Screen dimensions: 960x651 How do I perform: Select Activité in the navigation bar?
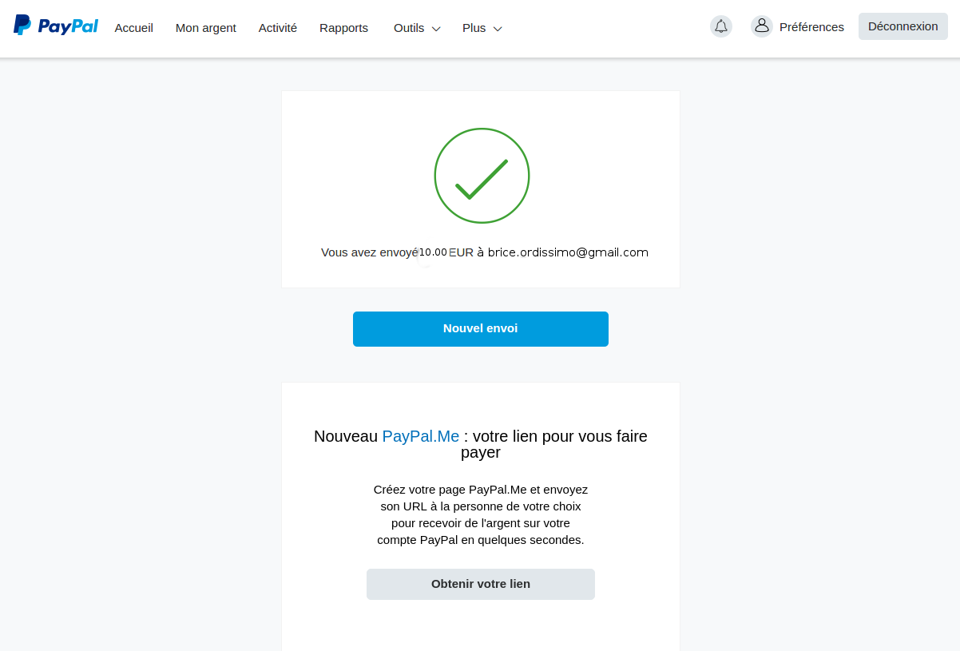[x=278, y=28]
